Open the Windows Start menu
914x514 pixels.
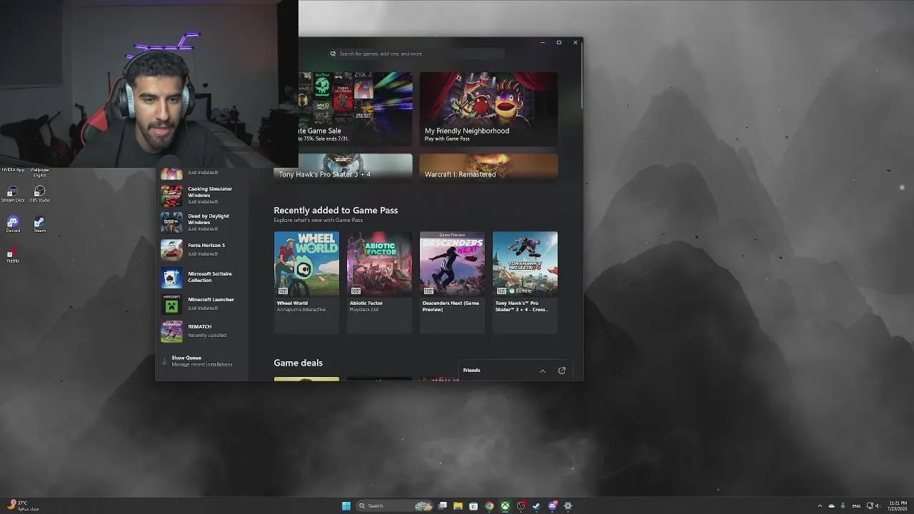click(x=346, y=505)
